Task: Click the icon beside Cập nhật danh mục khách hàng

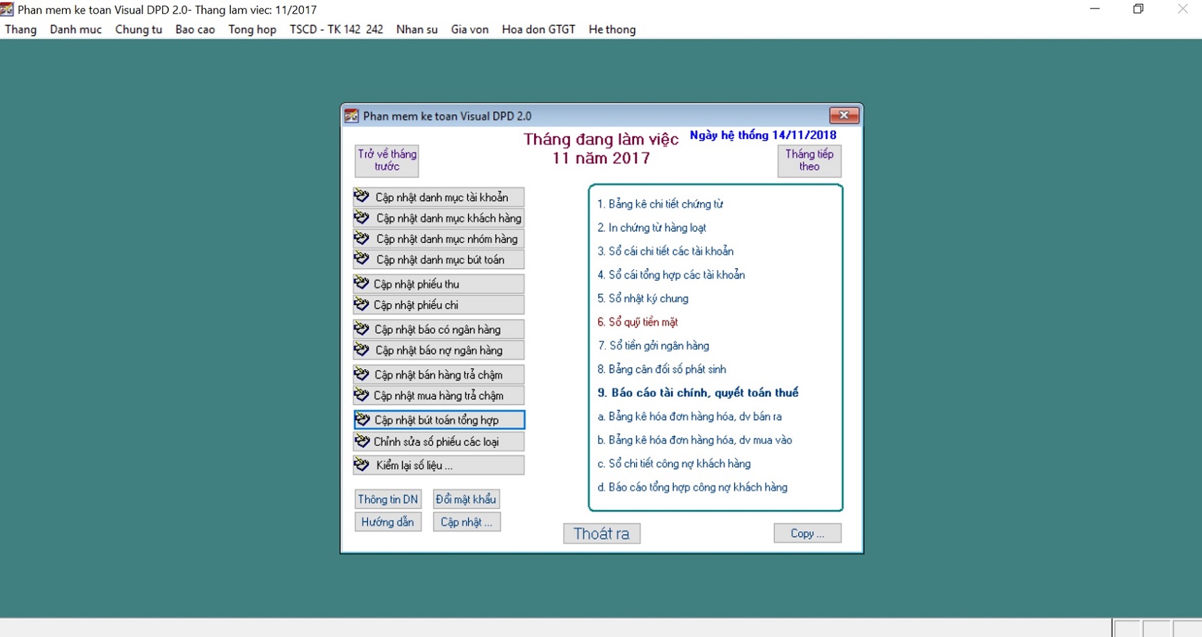Action: (362, 217)
